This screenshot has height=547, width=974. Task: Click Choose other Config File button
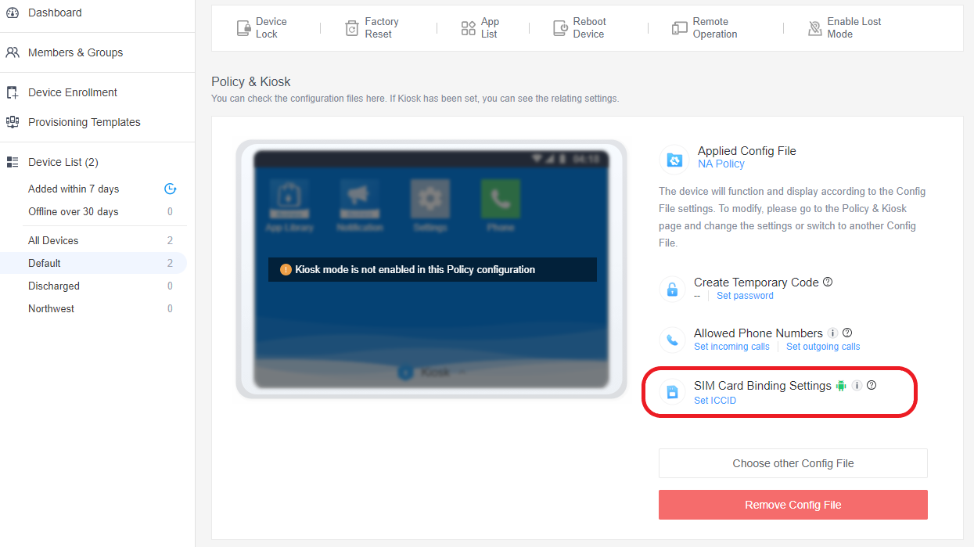point(792,463)
